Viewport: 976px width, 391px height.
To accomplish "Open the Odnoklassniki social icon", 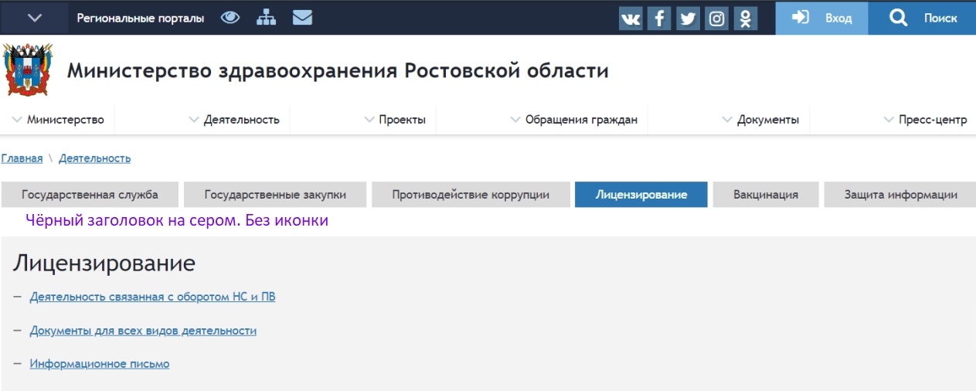I will pos(745,19).
